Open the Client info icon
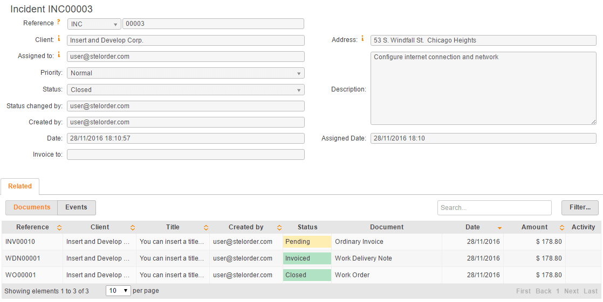 tap(59, 38)
